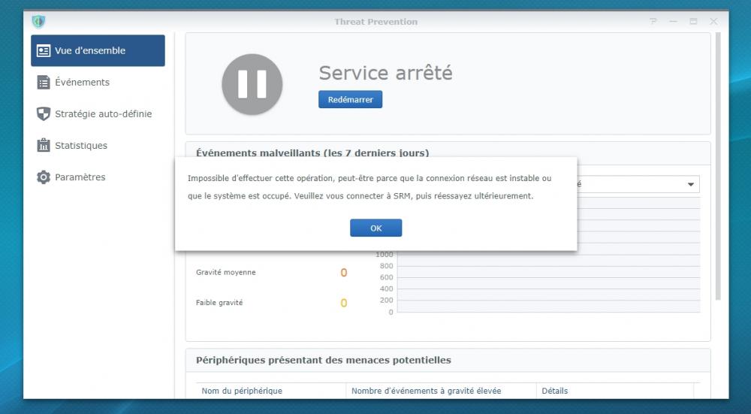The height and width of the screenshot is (414, 751).
Task: Open the Statistiques section
Action: 98,146
